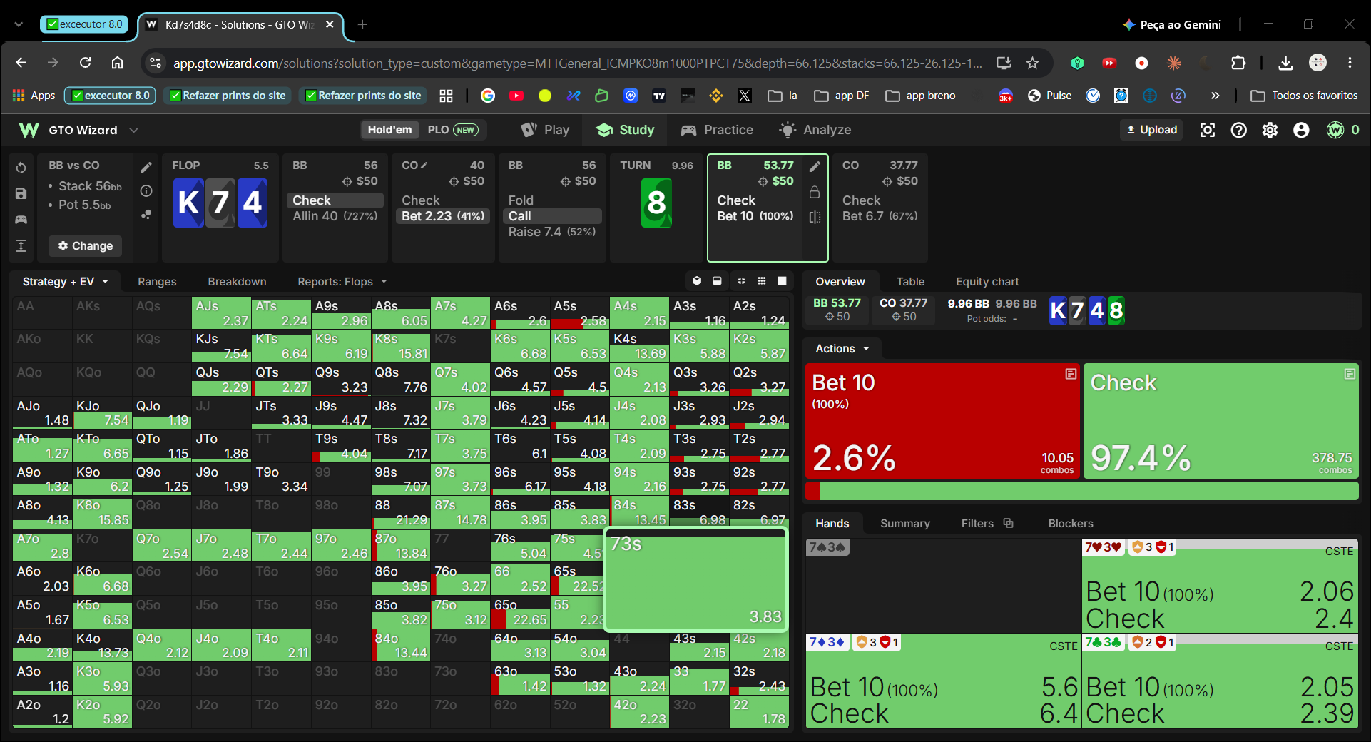Click the pencil icon beside BB vs CO
1371x742 pixels.
(146, 167)
